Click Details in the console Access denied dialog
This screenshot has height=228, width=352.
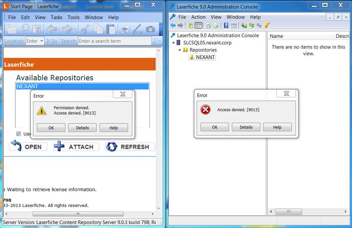coord(246,127)
